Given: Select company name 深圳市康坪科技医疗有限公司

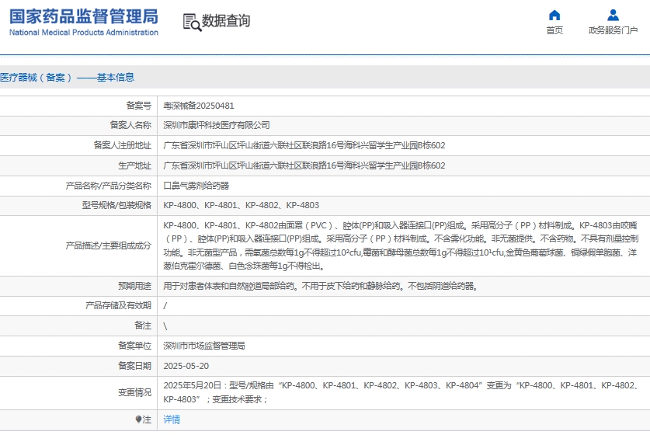Looking at the screenshot, I should pos(217,125).
